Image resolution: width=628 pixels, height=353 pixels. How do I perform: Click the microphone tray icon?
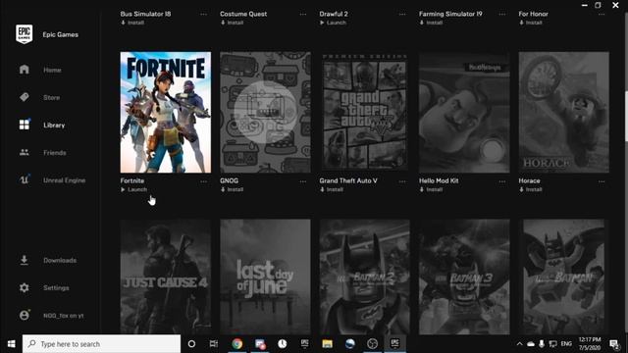pos(542,344)
